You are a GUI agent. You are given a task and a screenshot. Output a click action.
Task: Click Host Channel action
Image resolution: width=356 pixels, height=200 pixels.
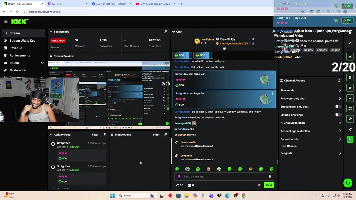289,146
